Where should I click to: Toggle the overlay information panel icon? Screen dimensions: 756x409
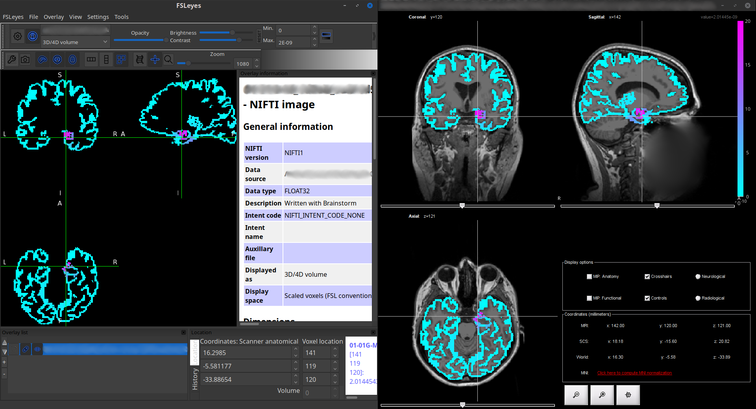[x=33, y=36]
